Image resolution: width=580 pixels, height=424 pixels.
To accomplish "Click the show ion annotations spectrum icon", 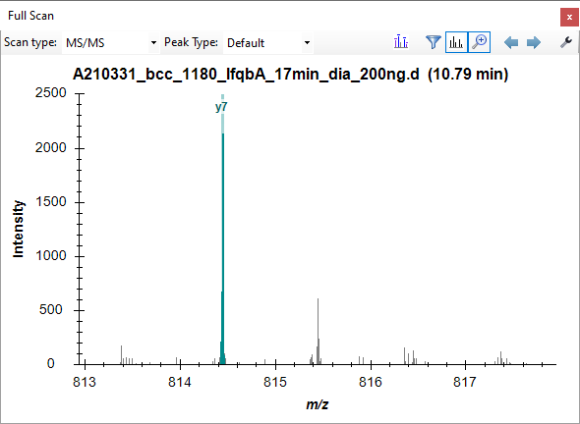I will 401,42.
